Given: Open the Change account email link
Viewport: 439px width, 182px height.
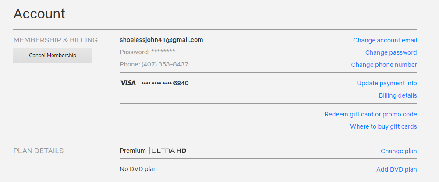Looking at the screenshot, I should (385, 40).
